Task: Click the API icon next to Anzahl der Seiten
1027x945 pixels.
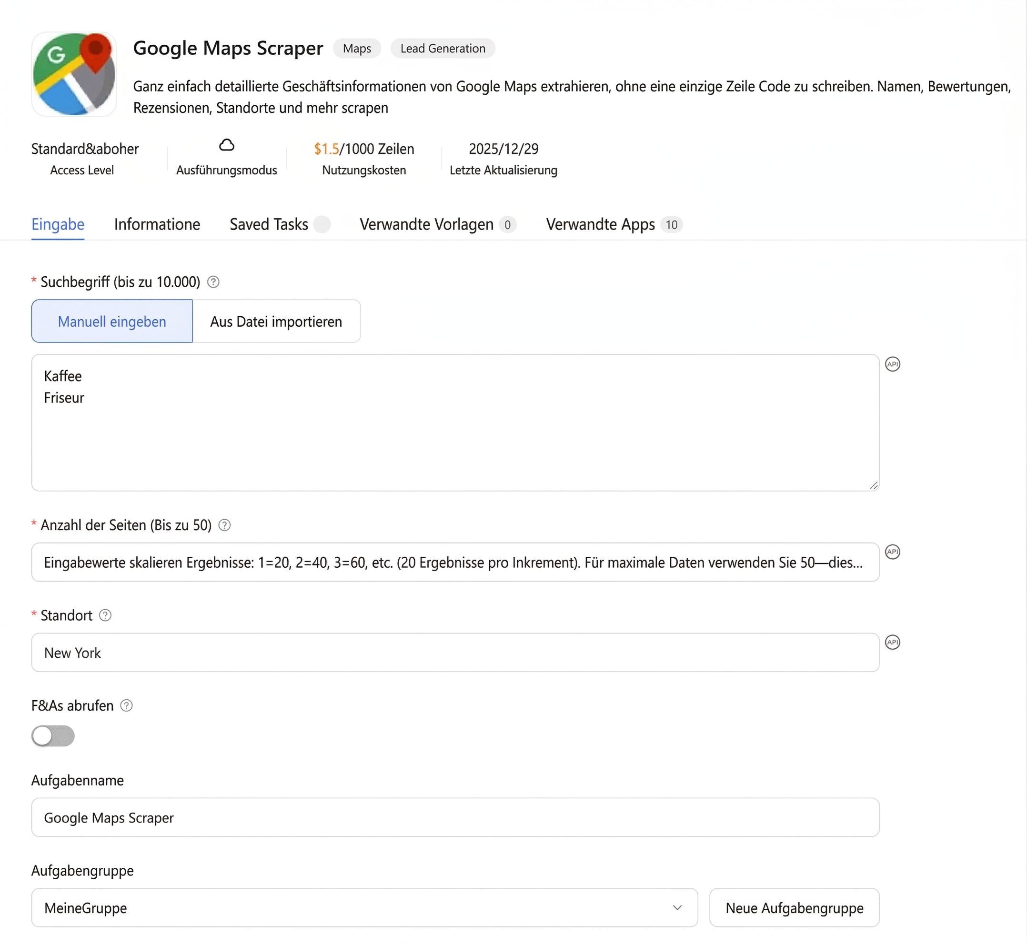Action: (893, 552)
